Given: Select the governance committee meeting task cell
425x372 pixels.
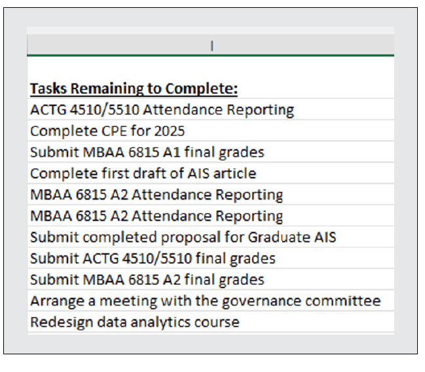Looking at the screenshot, I should pos(205,301).
